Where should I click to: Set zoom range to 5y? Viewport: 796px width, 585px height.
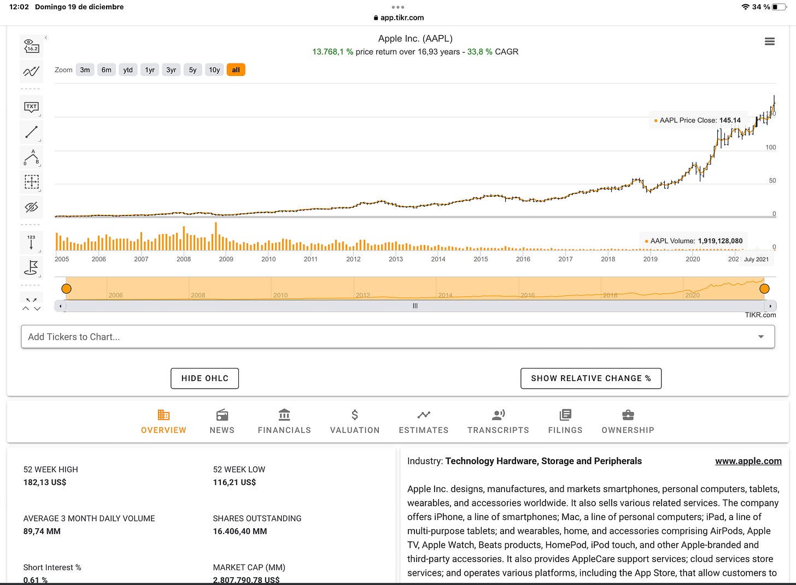pos(193,70)
